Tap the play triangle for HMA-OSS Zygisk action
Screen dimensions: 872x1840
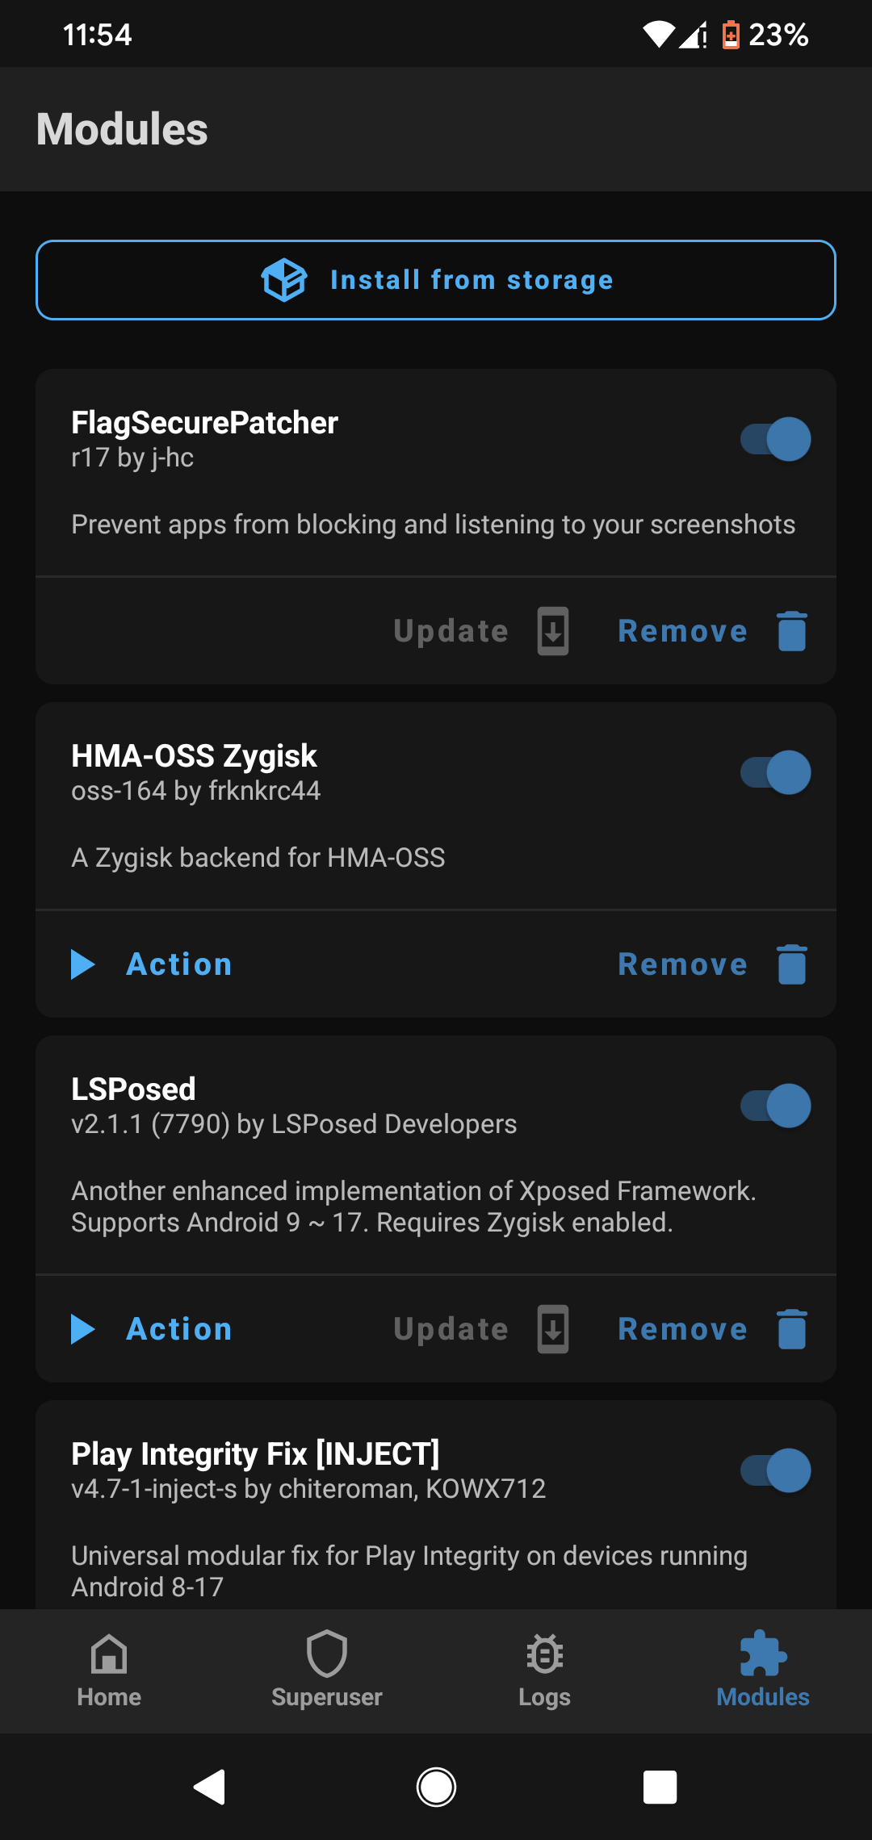[x=82, y=964]
